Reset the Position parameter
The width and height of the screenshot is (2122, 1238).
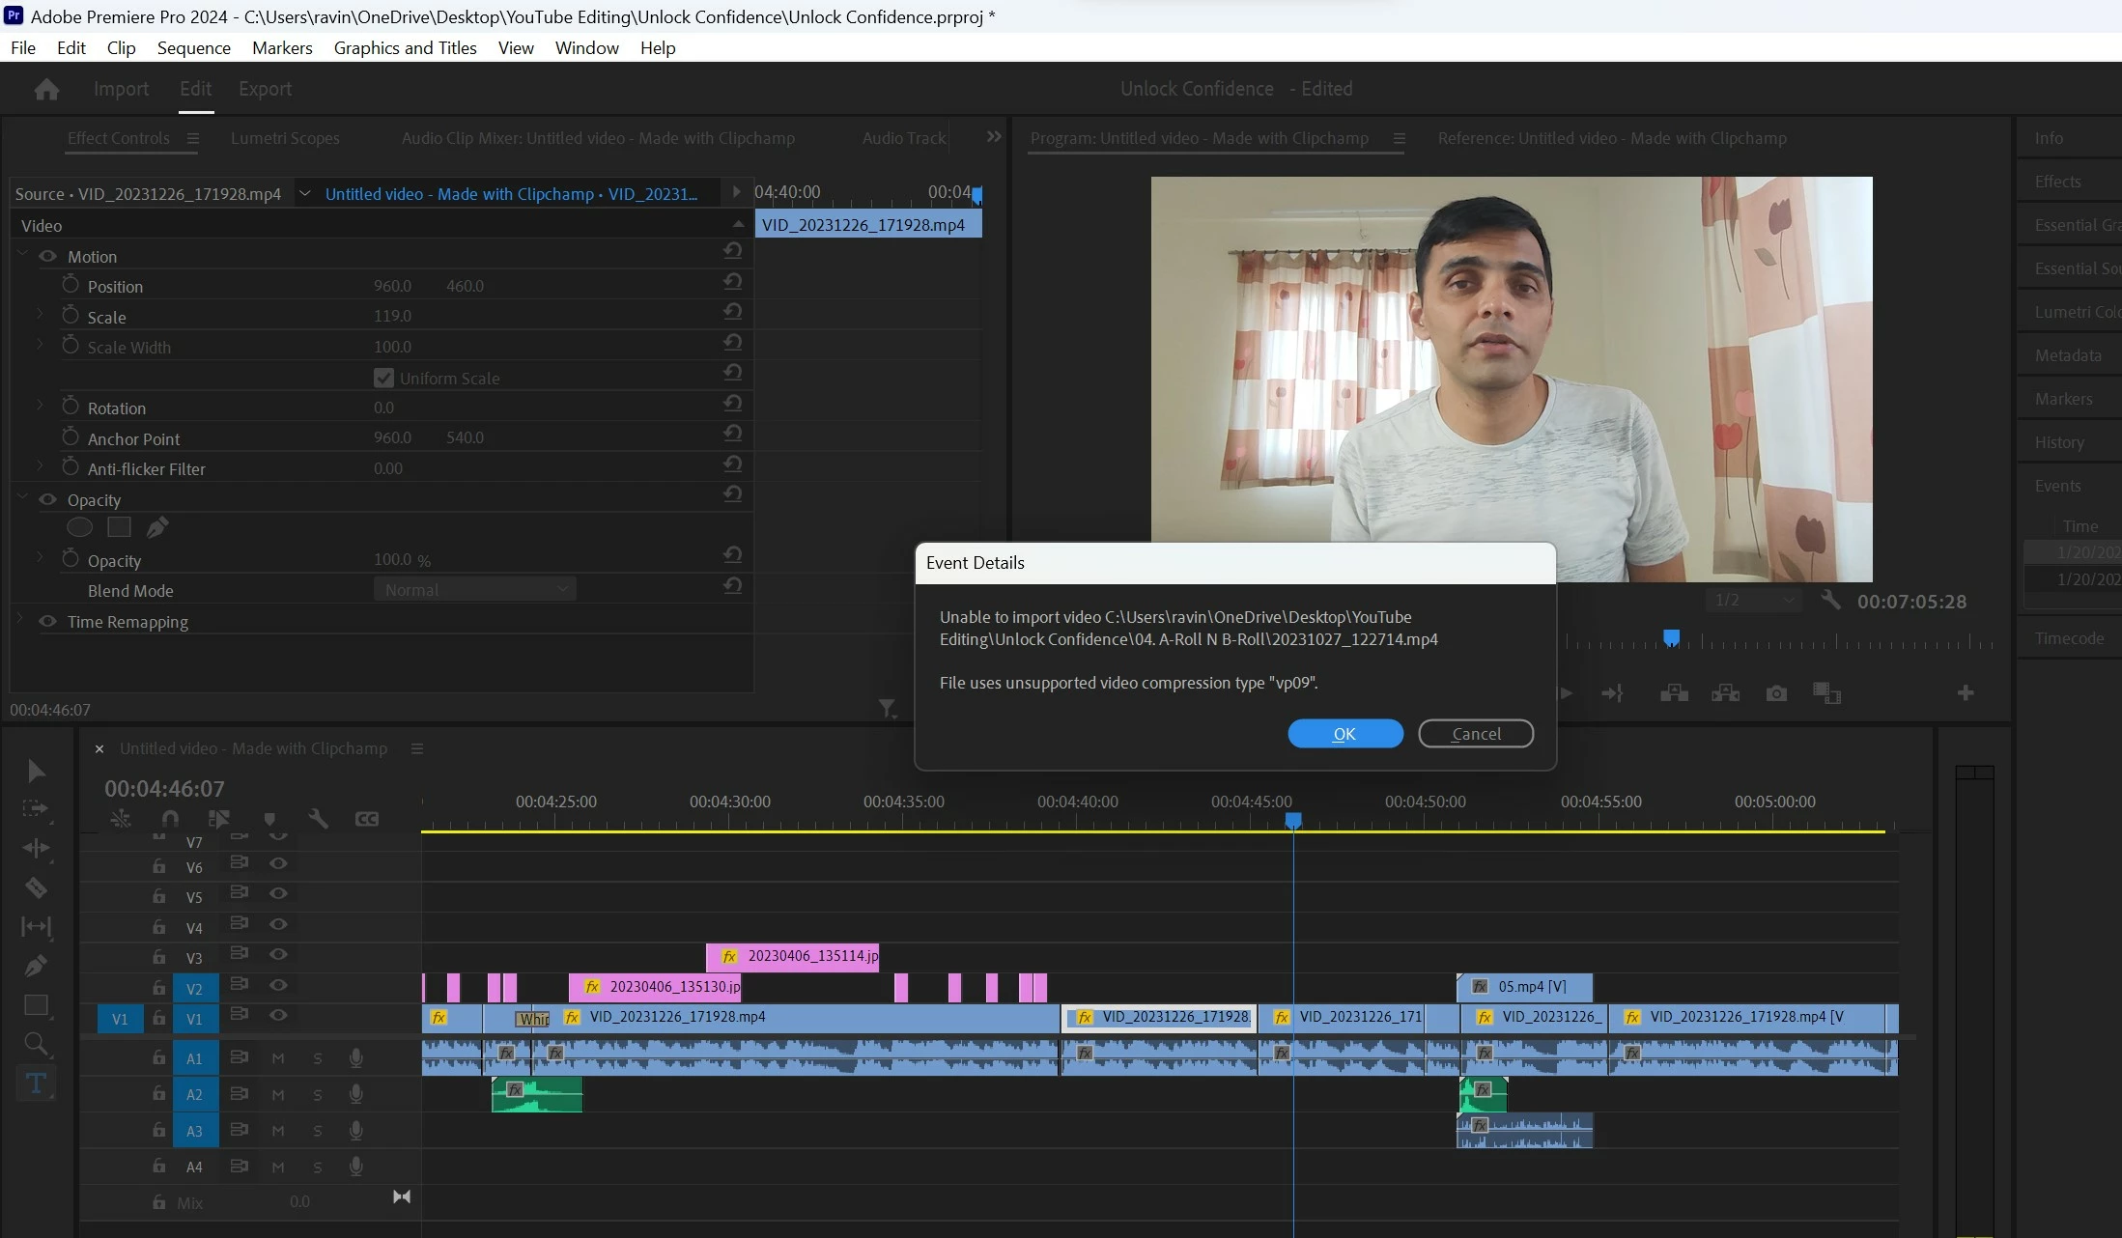(732, 282)
